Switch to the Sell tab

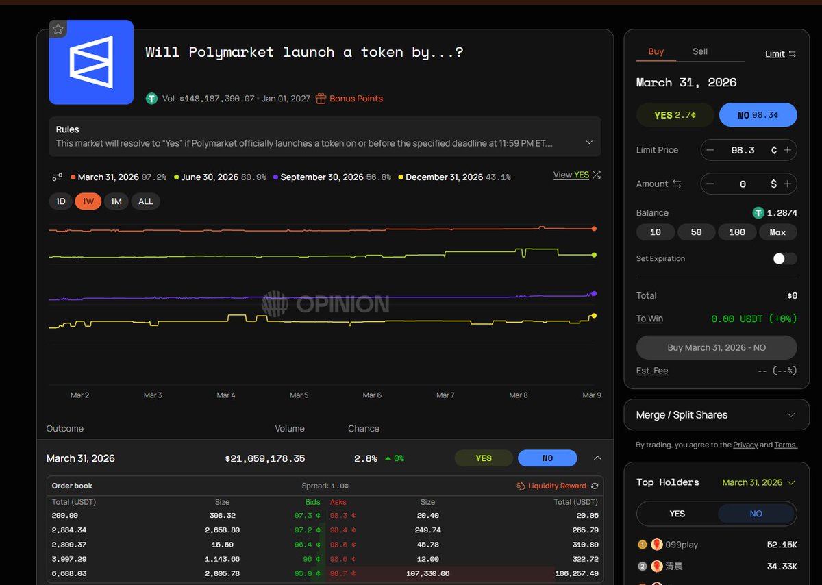click(x=699, y=51)
